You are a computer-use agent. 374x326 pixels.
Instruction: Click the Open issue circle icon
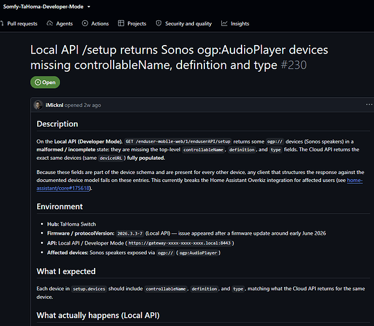pos(38,82)
